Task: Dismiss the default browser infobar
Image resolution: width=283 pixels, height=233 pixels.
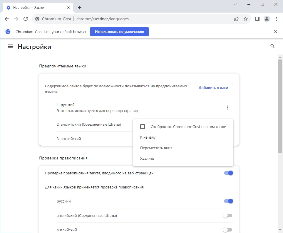Action: pyautogui.click(x=276, y=32)
